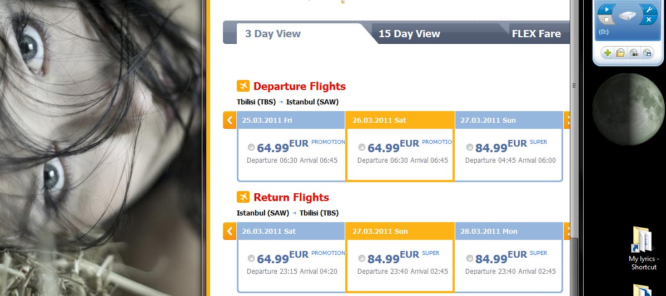Select the 26.03.2011 Sat return fare of 64.99 EUR
This screenshot has width=666, height=296.
251,258
